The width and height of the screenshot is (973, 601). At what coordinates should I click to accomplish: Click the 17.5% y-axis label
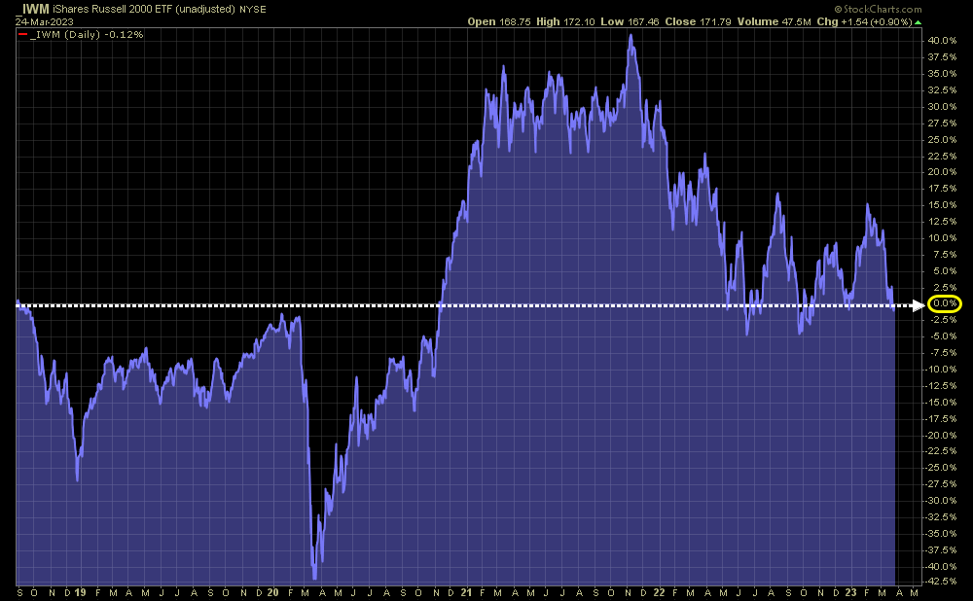click(942, 189)
